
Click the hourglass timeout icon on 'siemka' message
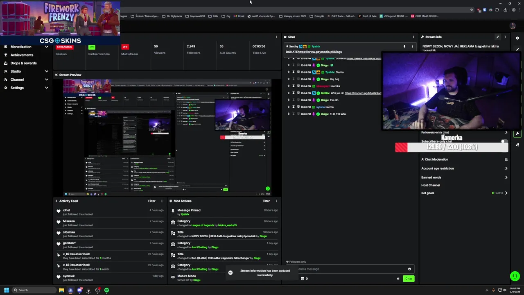click(294, 86)
